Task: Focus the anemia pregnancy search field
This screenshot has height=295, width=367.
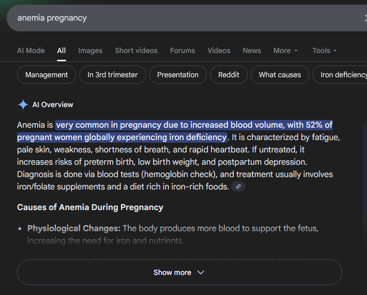Action: pyautogui.click(x=187, y=18)
